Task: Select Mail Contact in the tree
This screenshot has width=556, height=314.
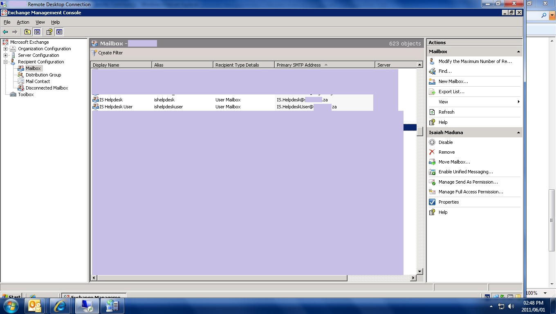Action: point(38,81)
